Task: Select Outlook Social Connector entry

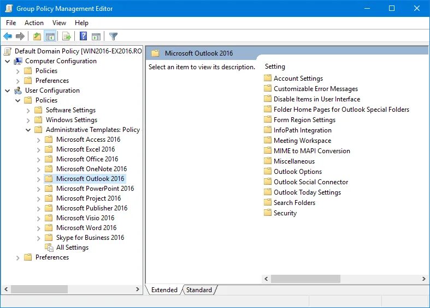Action: point(311,182)
